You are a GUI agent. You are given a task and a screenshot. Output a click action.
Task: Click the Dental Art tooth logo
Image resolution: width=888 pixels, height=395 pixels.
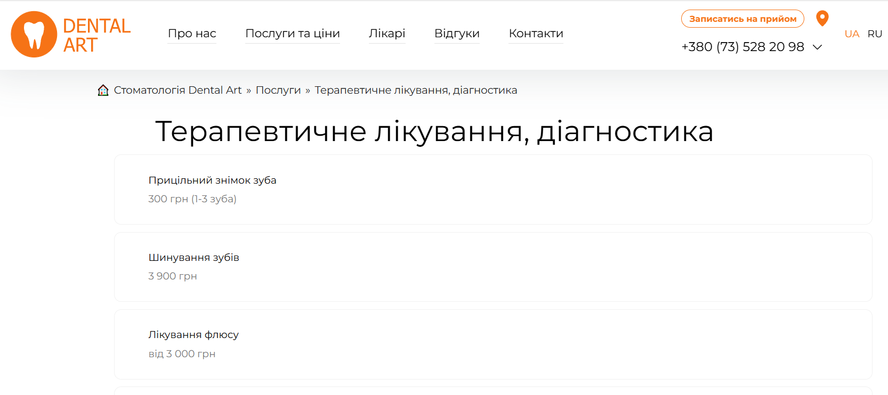[34, 35]
